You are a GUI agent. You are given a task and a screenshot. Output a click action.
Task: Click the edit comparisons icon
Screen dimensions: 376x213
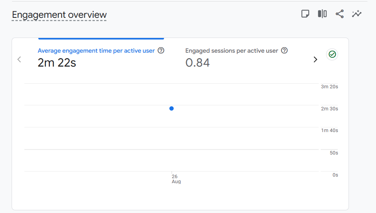click(322, 14)
